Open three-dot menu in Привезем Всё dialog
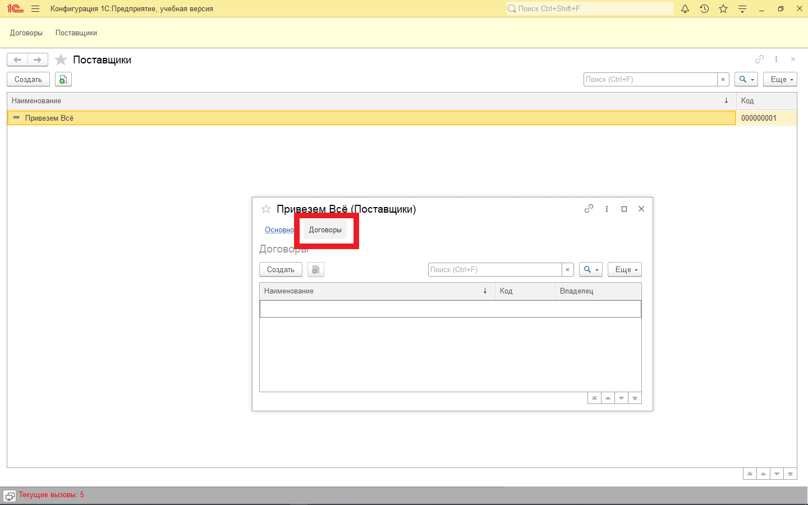 click(x=607, y=209)
